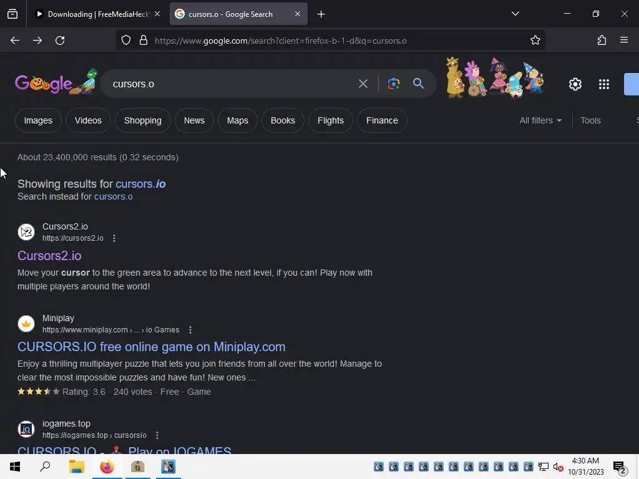Open the Firefox extensions menu
639x479 pixels.
(602, 41)
